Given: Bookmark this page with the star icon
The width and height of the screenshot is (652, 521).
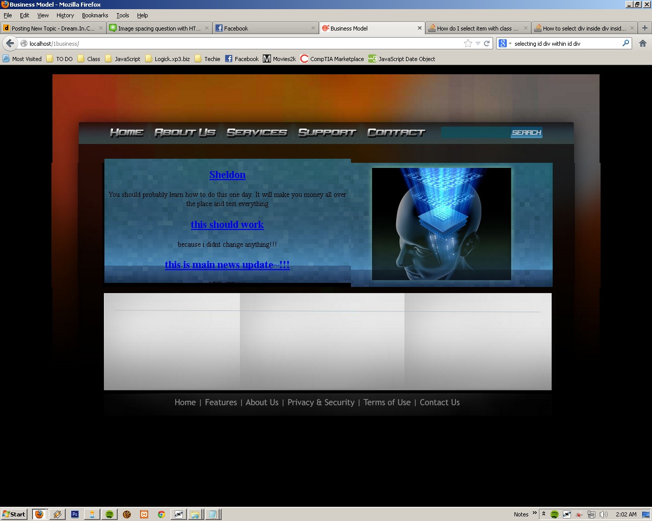Looking at the screenshot, I should pyautogui.click(x=468, y=44).
